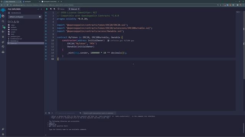Open the File Explorer plugin icon
The image size is (245, 137).
point(3,16)
